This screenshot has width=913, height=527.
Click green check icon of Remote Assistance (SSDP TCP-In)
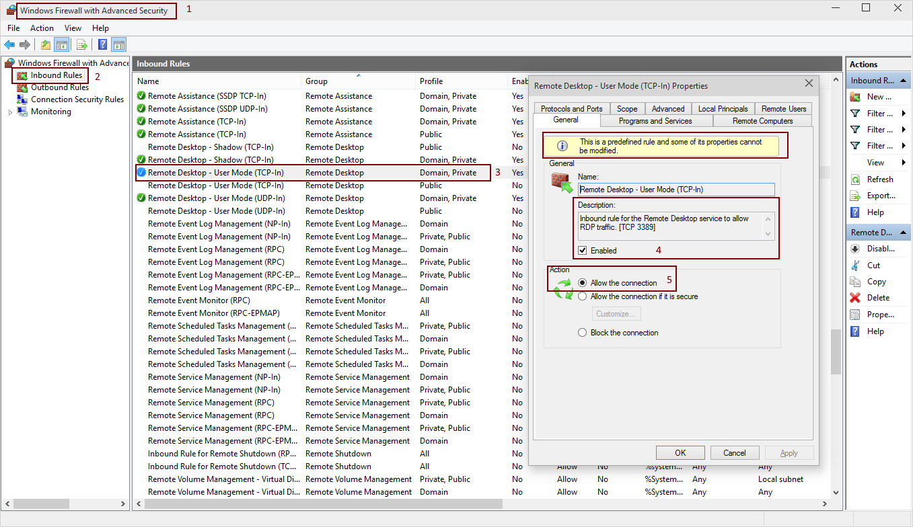[141, 96]
